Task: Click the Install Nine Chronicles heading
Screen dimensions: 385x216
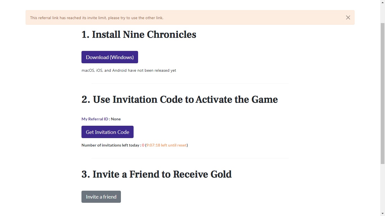Action: coord(139,35)
